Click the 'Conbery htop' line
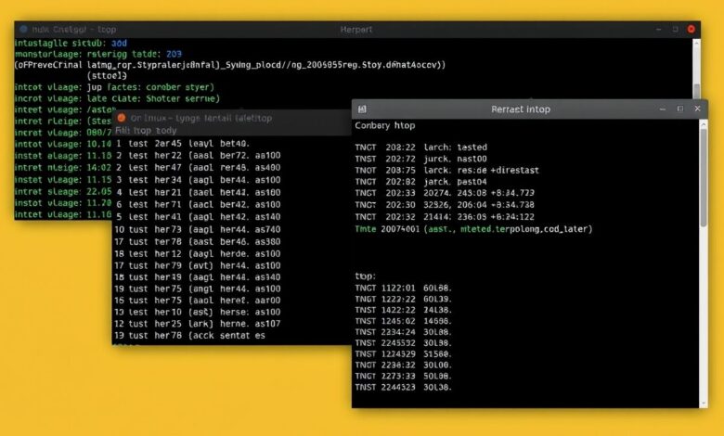 385,125
